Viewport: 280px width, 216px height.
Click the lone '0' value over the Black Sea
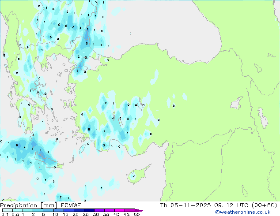(x=131, y=34)
